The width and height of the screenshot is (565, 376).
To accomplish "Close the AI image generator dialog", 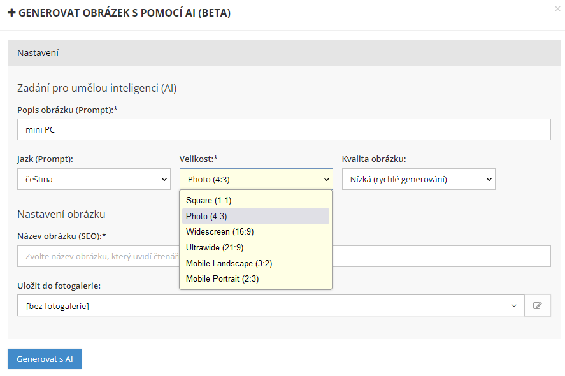I will click(558, 8).
